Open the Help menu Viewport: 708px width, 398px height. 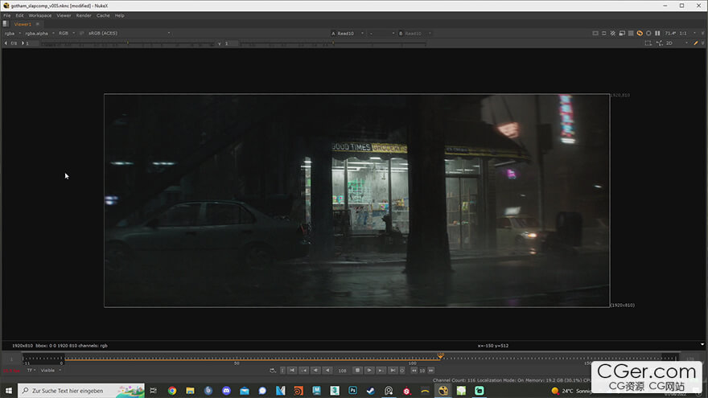pyautogui.click(x=119, y=15)
